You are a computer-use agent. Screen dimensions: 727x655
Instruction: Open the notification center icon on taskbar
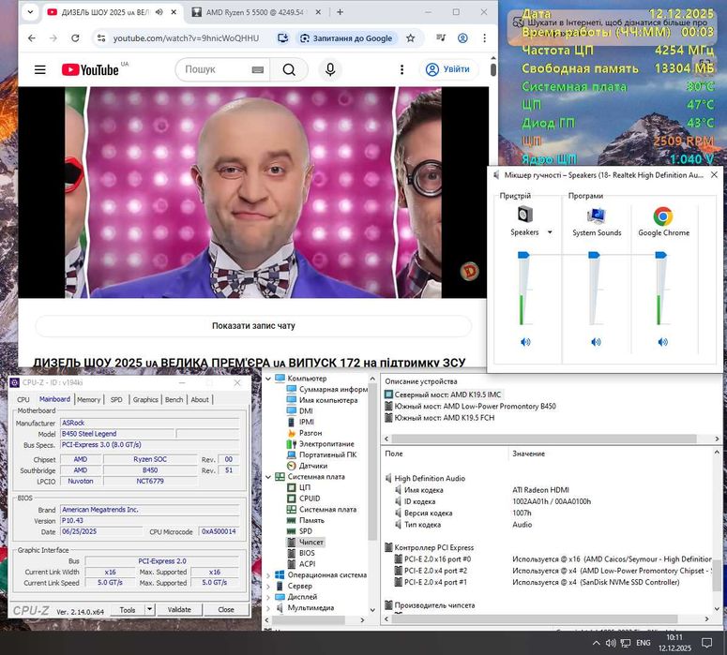click(706, 643)
